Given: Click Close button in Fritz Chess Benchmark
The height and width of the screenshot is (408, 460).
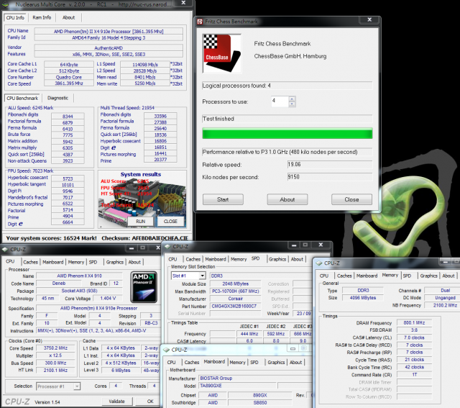Looking at the screenshot, I should click(351, 199).
